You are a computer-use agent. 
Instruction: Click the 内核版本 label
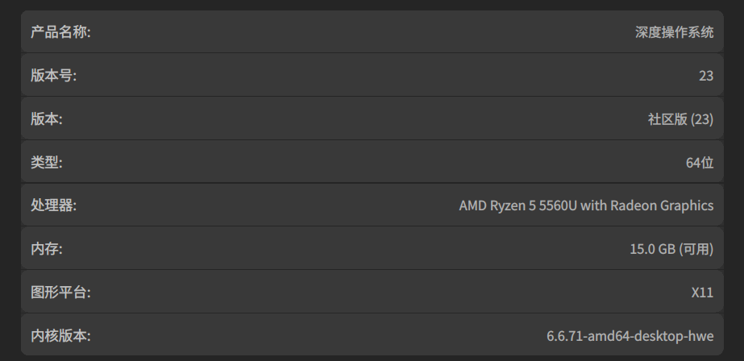click(60, 336)
